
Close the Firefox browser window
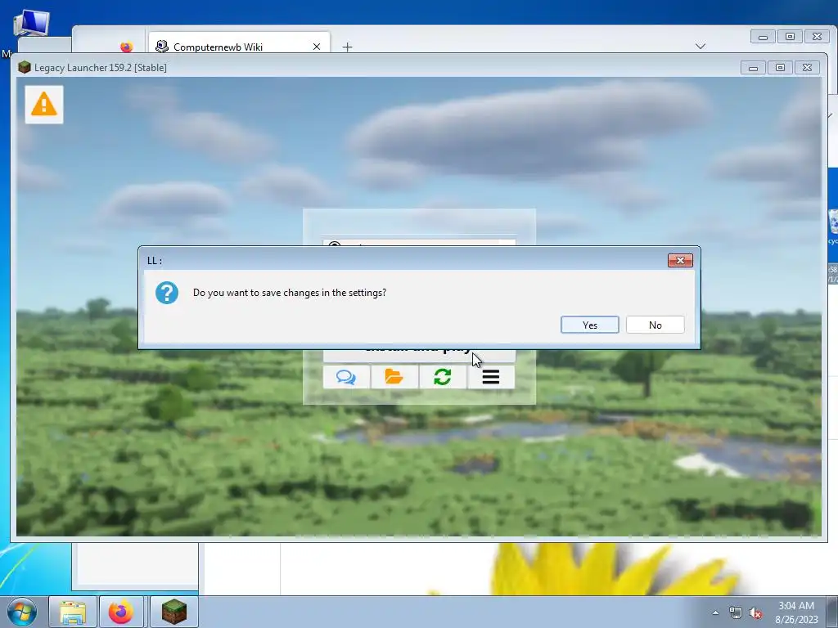(818, 36)
